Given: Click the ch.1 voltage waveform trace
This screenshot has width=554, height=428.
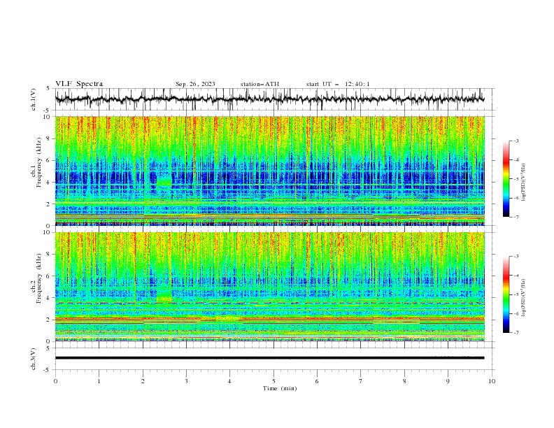Looking at the screenshot, I should point(269,99).
